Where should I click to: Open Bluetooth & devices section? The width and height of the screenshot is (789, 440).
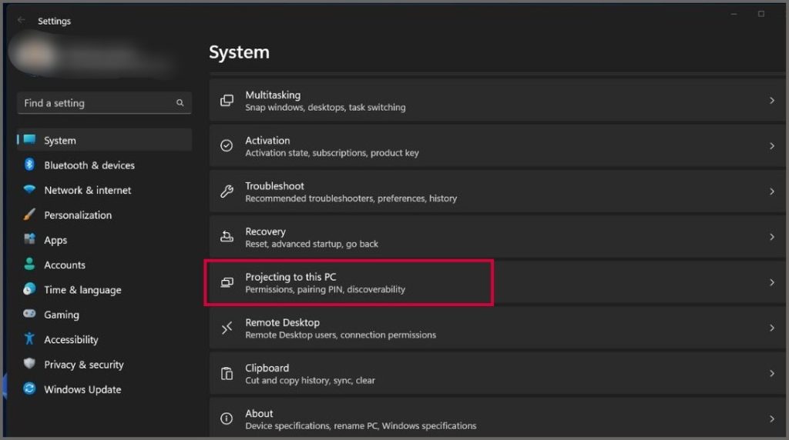coord(105,165)
